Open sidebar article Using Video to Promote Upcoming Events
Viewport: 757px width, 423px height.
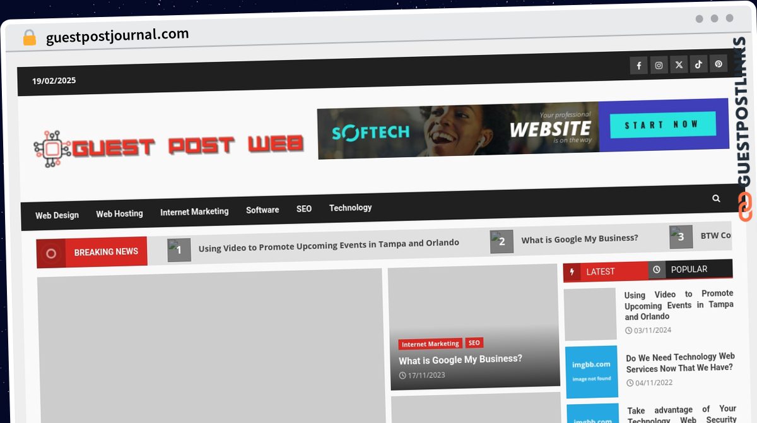[x=679, y=305]
